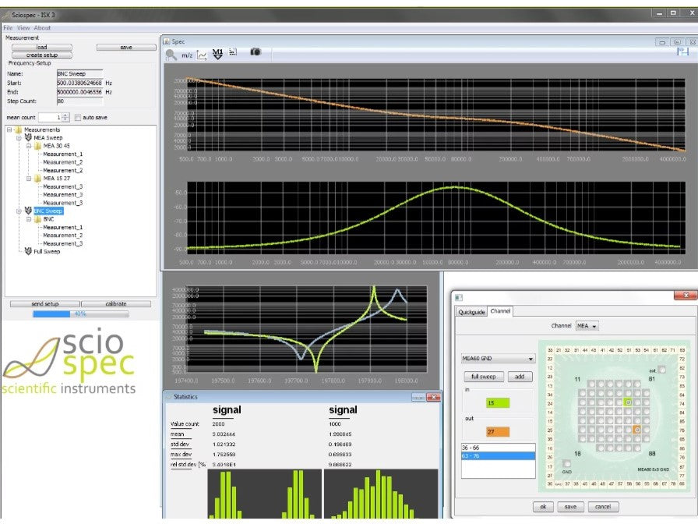Enable the auto save checkbox

pyautogui.click(x=78, y=118)
